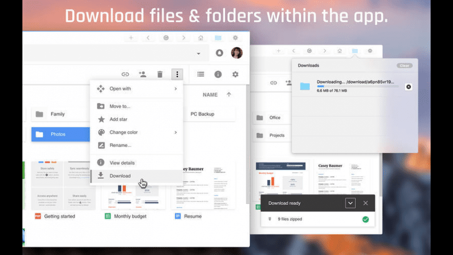Expand the Open with submenu arrow

175,88
